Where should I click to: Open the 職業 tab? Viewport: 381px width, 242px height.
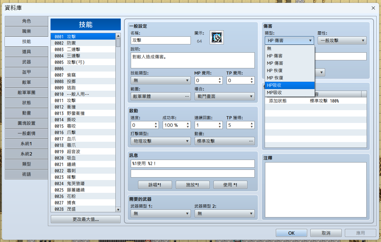27,31
